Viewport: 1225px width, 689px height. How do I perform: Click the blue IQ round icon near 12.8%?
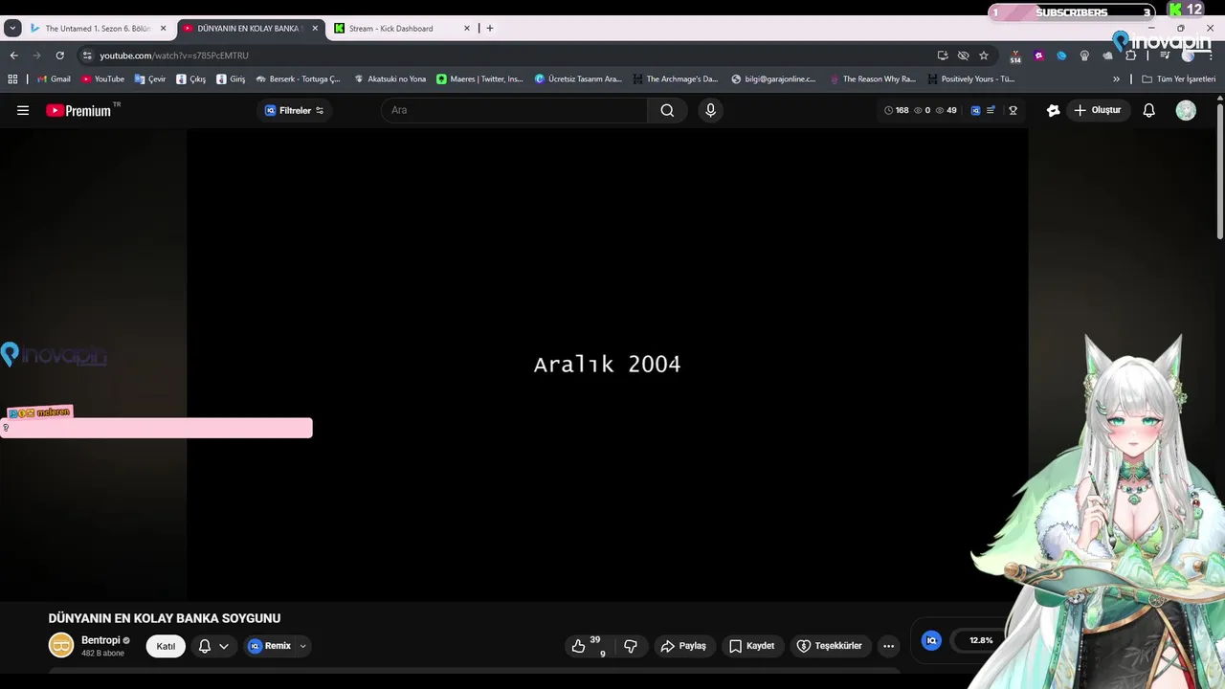click(931, 640)
